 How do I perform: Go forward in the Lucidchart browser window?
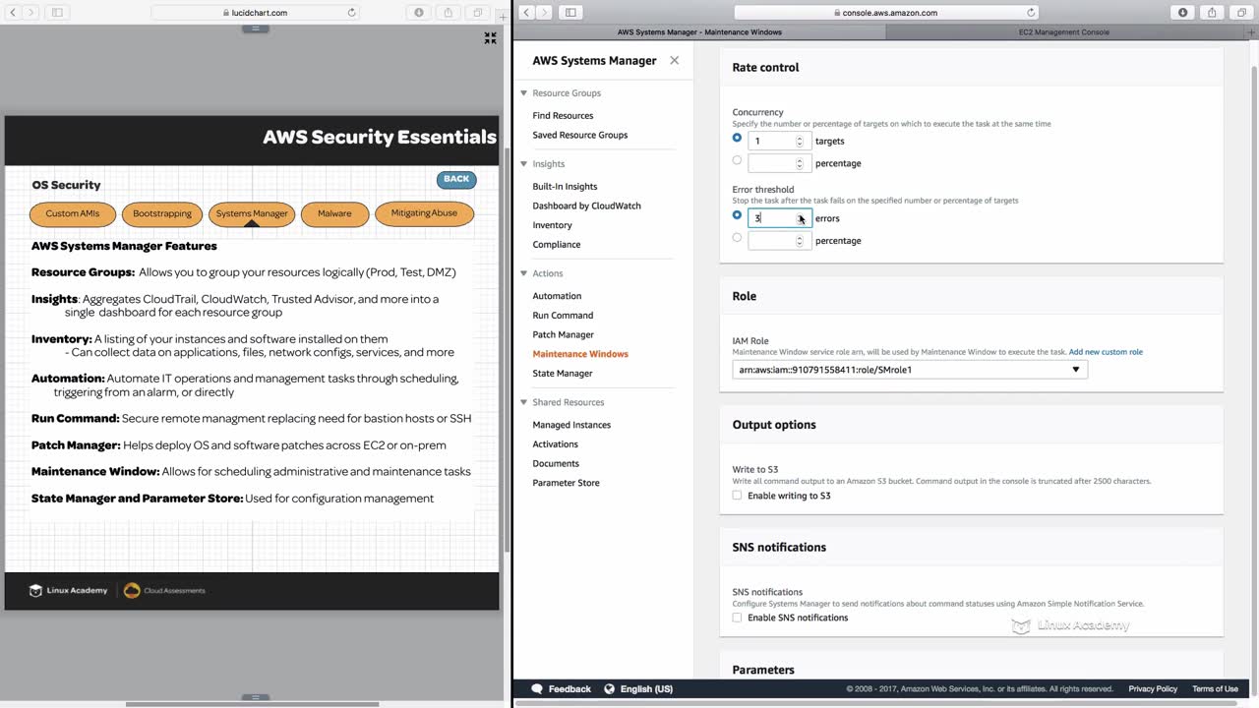tap(31, 13)
